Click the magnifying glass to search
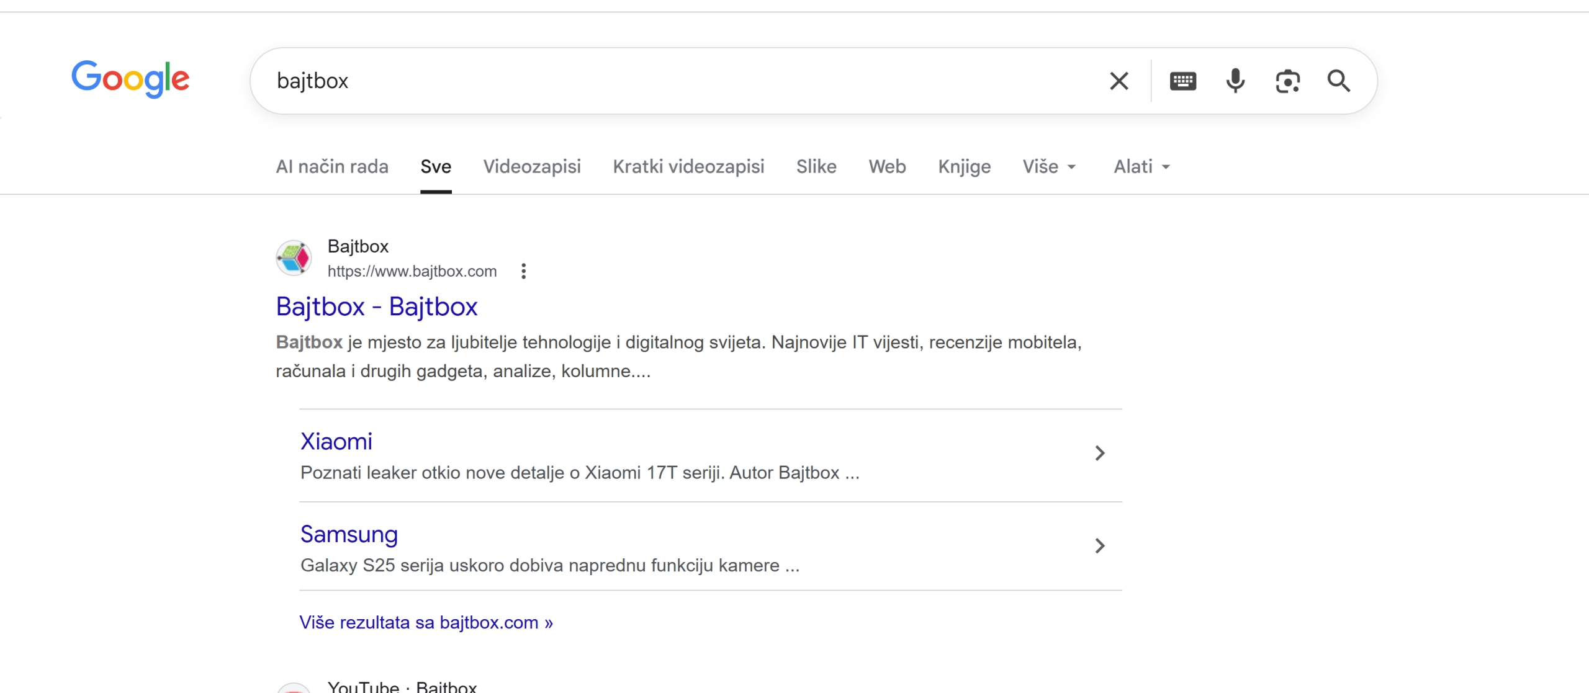The width and height of the screenshot is (1589, 693). (1339, 81)
